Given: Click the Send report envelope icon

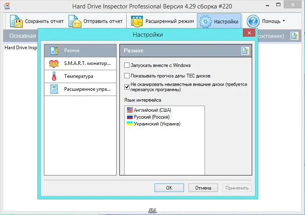Looking at the screenshot, I should (x=75, y=21).
